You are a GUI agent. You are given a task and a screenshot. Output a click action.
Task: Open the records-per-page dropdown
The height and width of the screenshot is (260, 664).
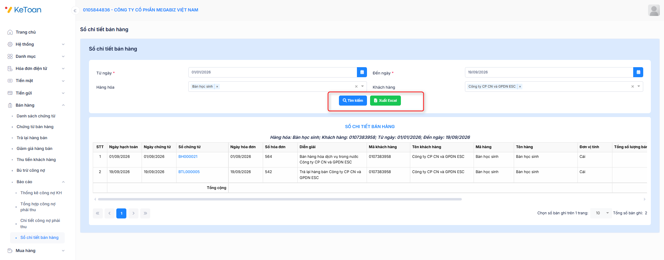point(601,213)
